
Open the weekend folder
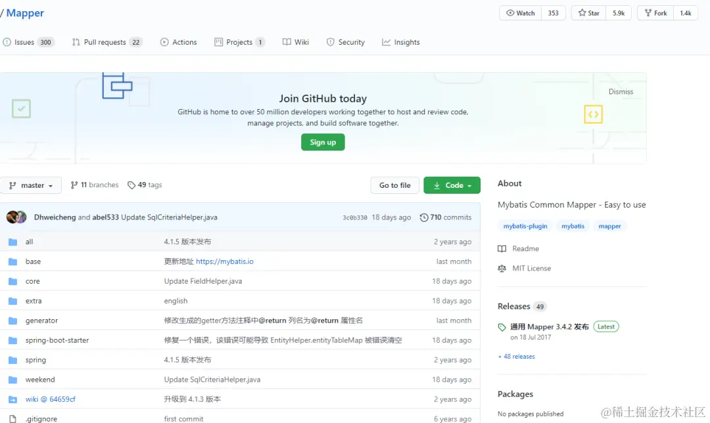tap(40, 380)
